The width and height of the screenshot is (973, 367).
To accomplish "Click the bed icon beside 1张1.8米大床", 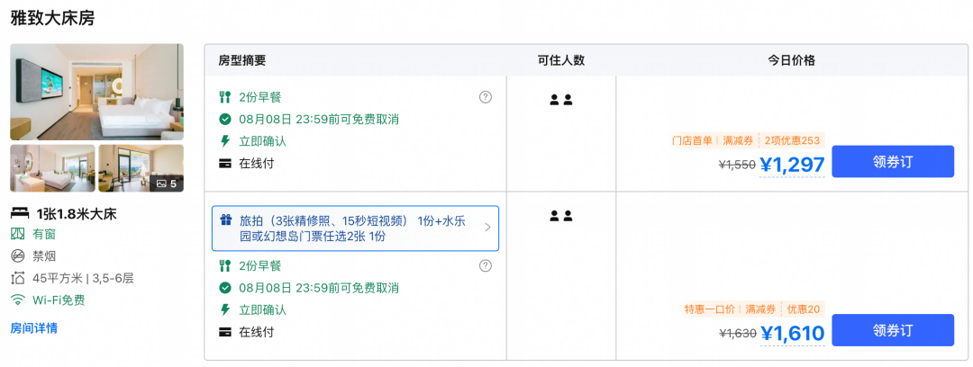I will (20, 214).
